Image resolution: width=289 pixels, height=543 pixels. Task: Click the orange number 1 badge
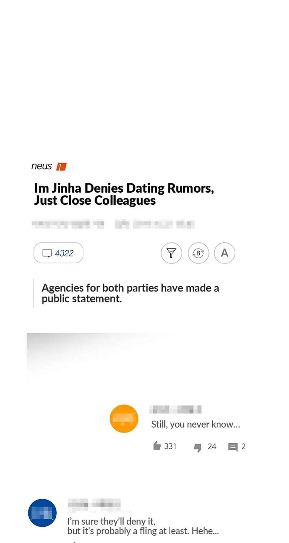coord(61,167)
